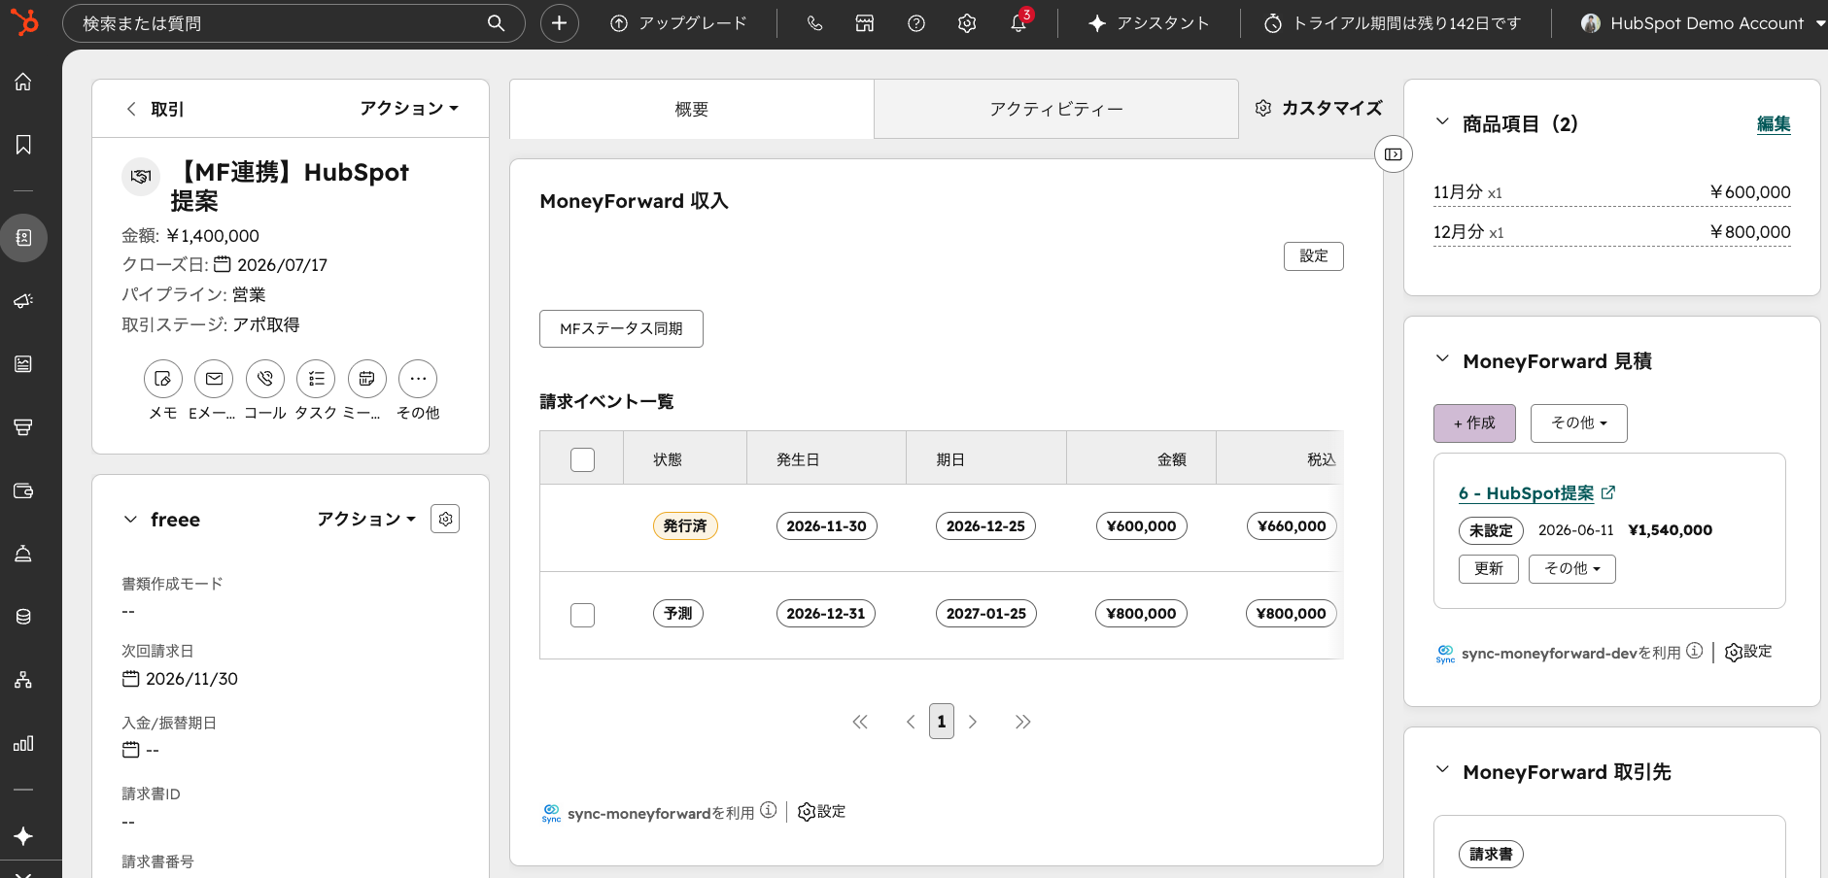Screen dimensions: 1828x878
Task: Go to next page arrow in pagination
Action: (x=973, y=722)
